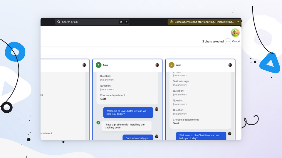Viewport: 282px width, 158px height.
Task: Select Amy's chat card name
Action: 105,65
